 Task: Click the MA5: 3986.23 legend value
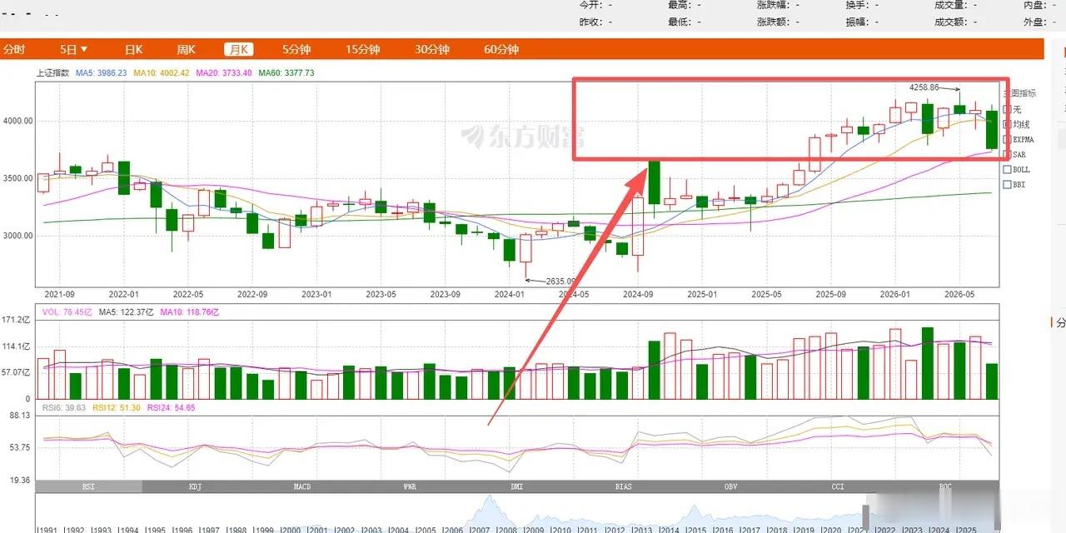pos(102,73)
